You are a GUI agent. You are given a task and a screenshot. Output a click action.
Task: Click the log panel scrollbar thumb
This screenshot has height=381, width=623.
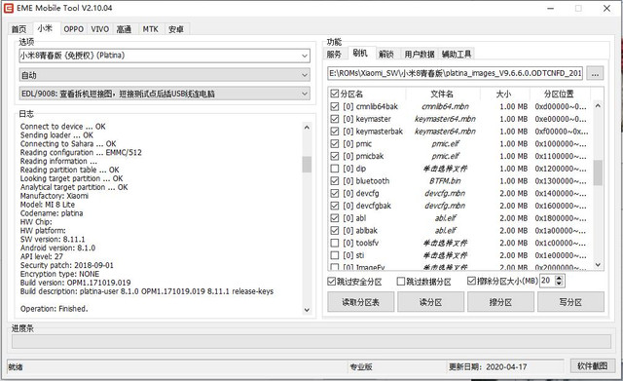pyautogui.click(x=307, y=165)
